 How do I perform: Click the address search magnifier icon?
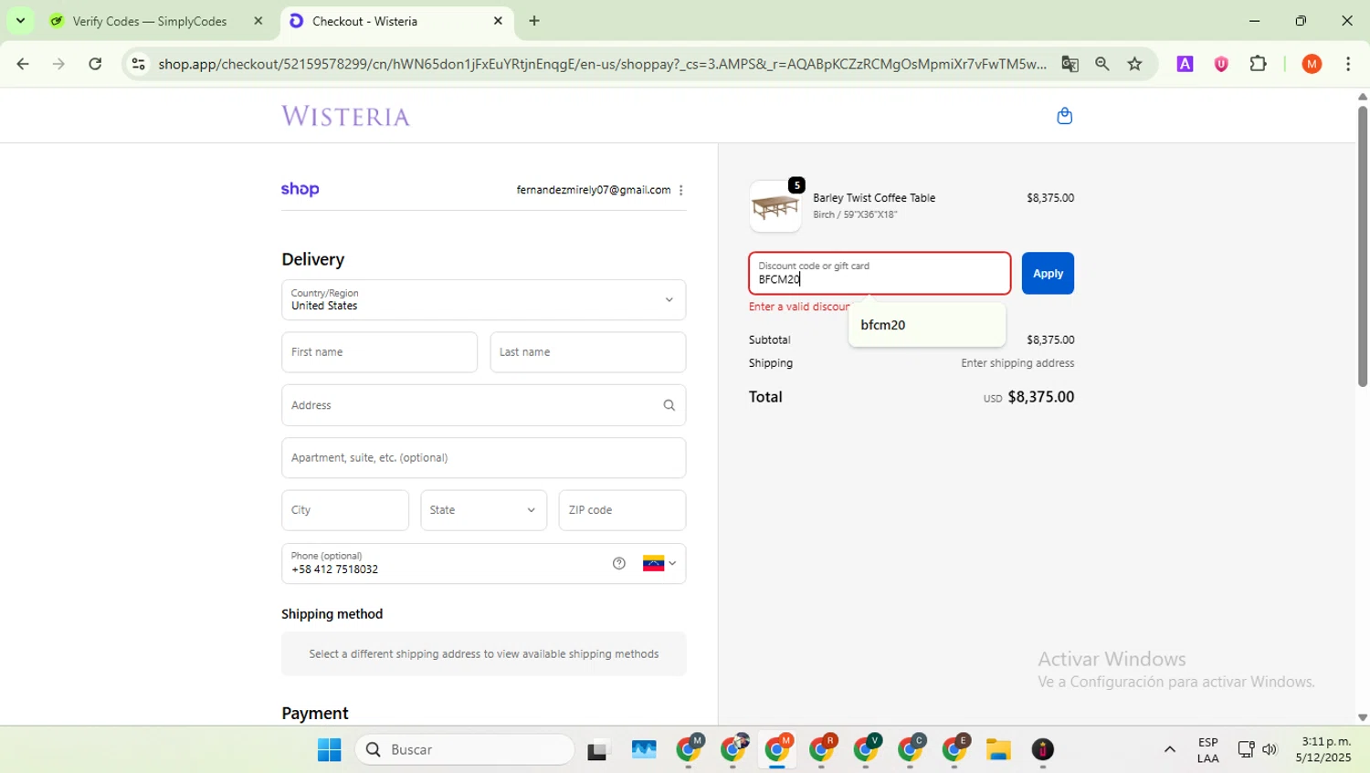click(x=669, y=405)
